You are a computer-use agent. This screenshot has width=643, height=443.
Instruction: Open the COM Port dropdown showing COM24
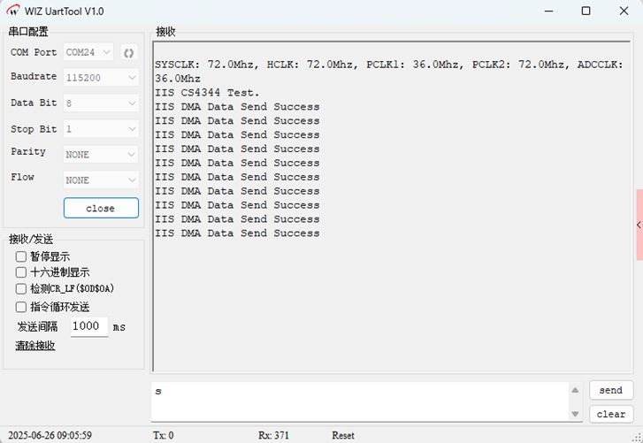pyautogui.click(x=88, y=52)
